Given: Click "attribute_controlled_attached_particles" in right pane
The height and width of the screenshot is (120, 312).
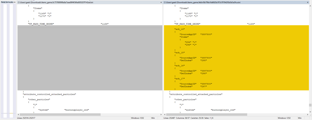Looking at the screenshot, I should click(196, 94).
